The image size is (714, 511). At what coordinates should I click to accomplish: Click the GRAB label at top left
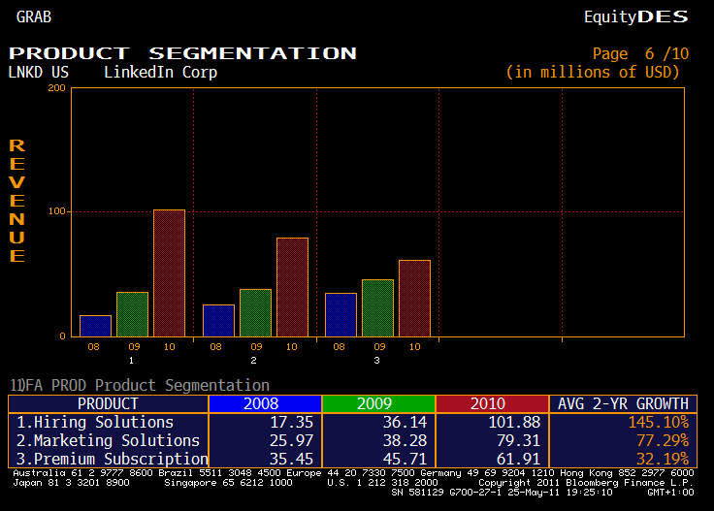(34, 16)
